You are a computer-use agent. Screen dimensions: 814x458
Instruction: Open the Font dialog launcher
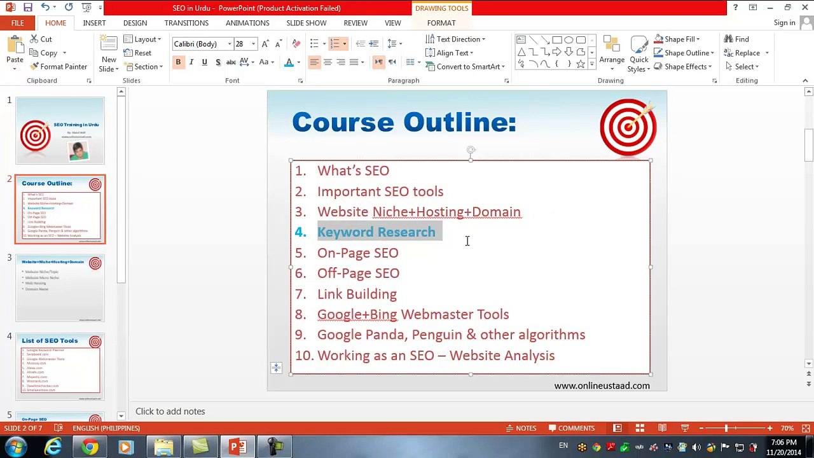pos(300,81)
